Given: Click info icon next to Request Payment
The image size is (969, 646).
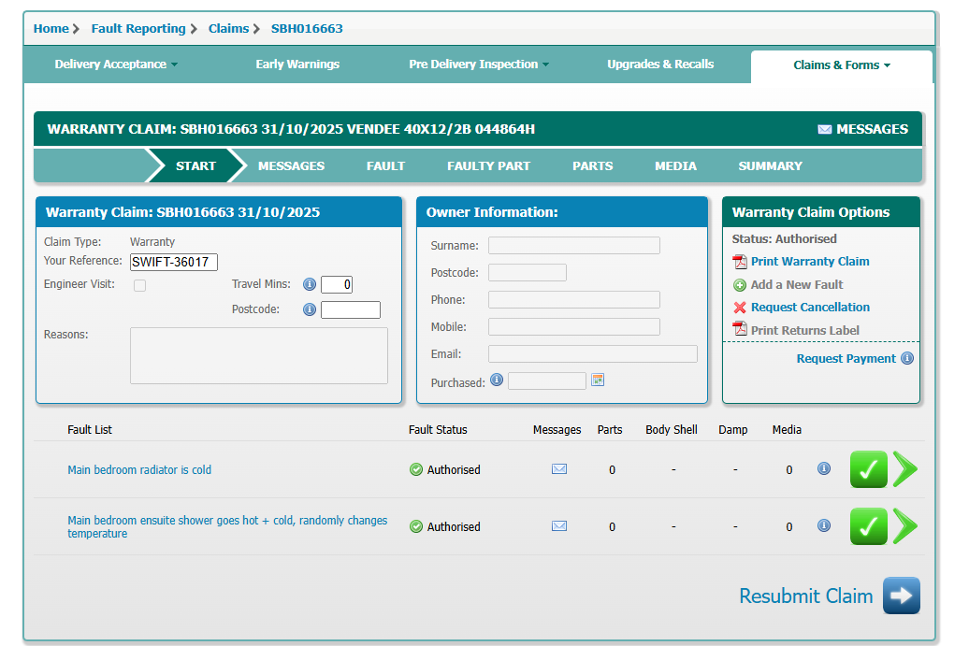Looking at the screenshot, I should coord(906,358).
